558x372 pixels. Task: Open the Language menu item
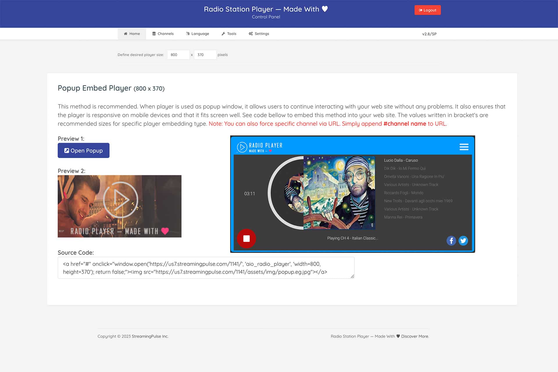coord(197,34)
